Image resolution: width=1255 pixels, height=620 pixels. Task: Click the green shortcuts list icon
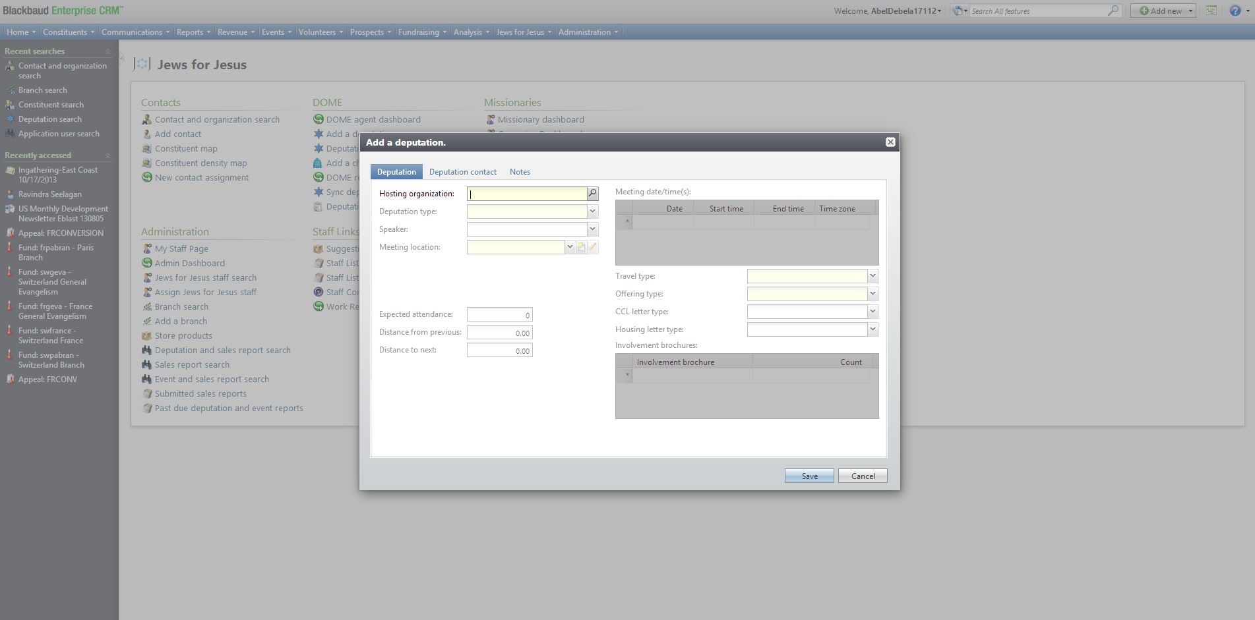[x=1211, y=11]
